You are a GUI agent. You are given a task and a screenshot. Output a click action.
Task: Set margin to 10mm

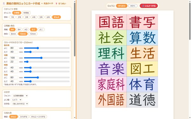(x=23, y=34)
